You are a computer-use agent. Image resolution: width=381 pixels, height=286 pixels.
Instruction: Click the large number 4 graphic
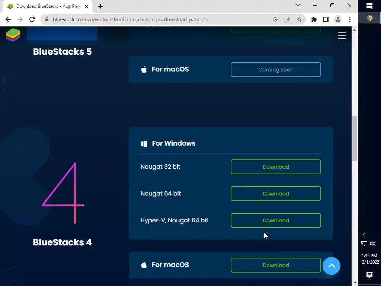coord(63,193)
